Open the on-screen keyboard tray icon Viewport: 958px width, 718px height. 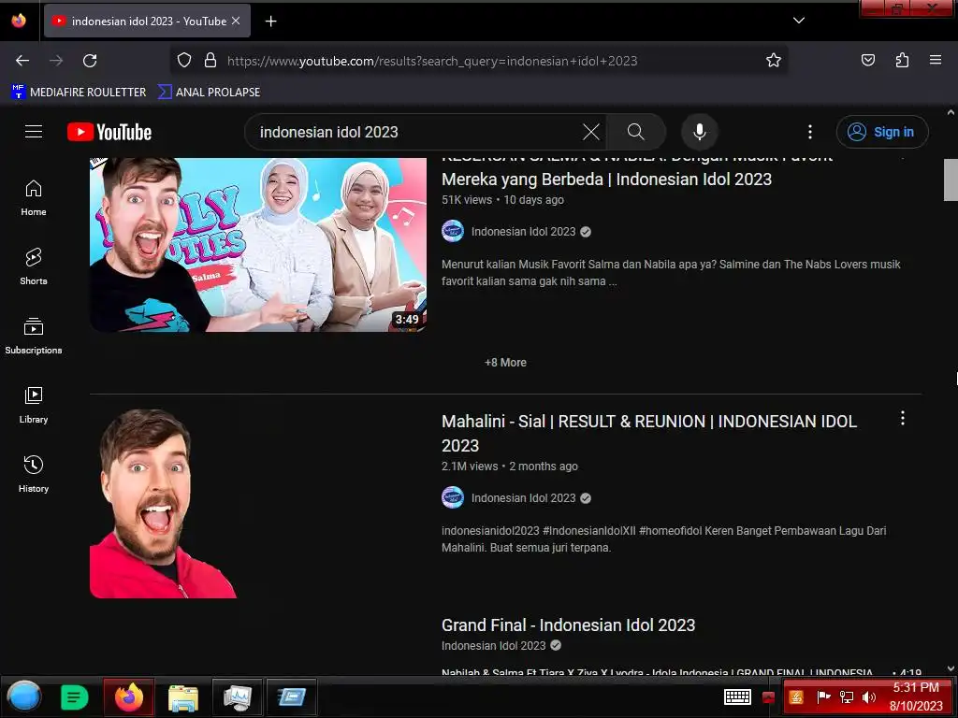[x=737, y=696]
